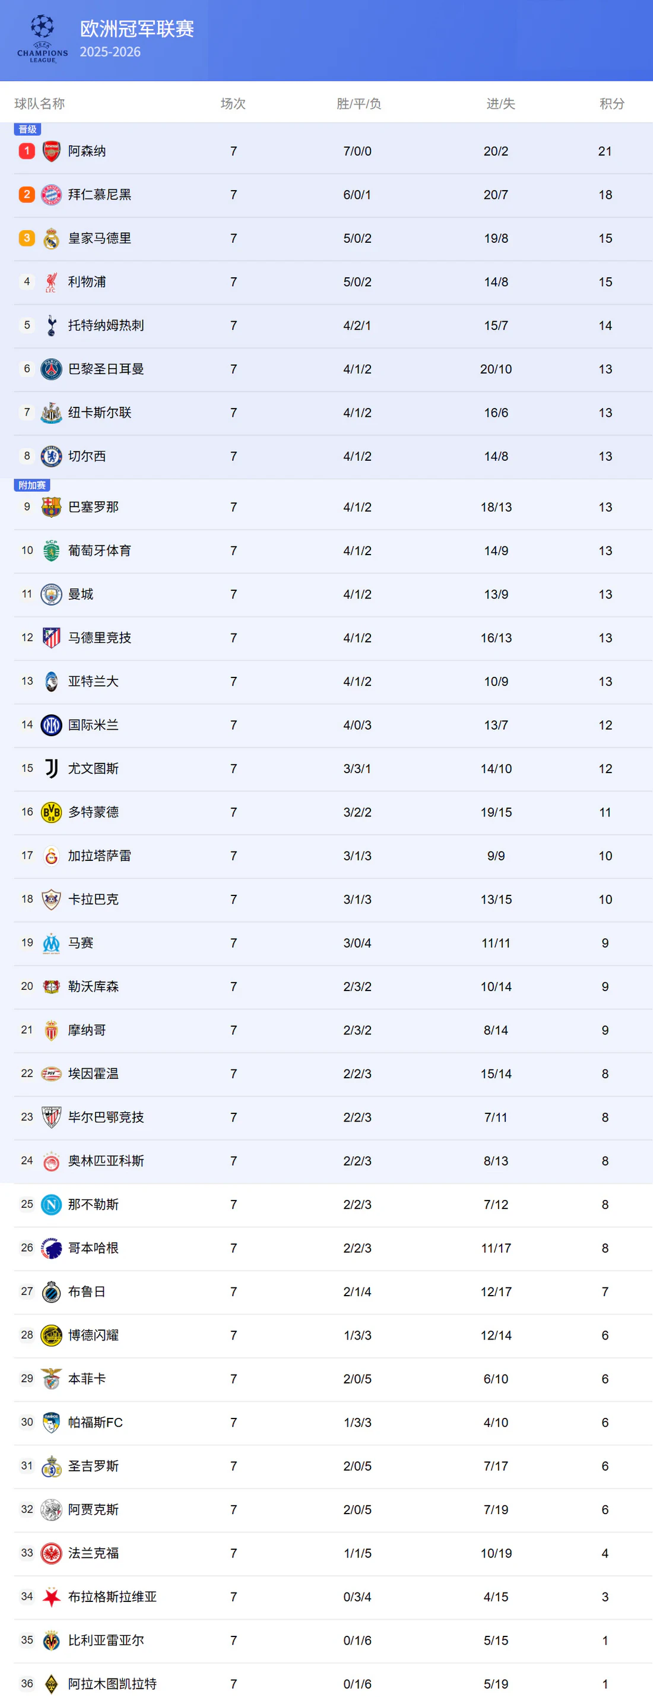Click the 附加赛 playoff tag

(31, 486)
